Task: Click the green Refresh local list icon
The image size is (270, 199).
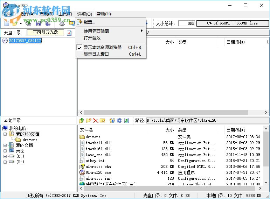Action: tap(126, 120)
